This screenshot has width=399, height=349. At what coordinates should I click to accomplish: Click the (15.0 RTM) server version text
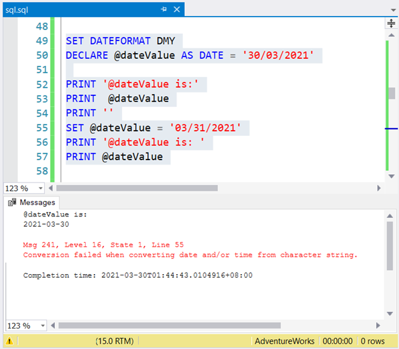(x=114, y=341)
